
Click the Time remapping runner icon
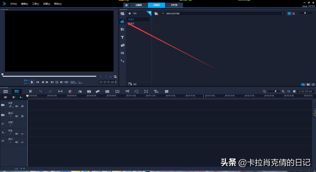[x=127, y=91]
